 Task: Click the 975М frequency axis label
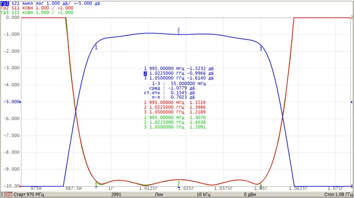(36, 188)
